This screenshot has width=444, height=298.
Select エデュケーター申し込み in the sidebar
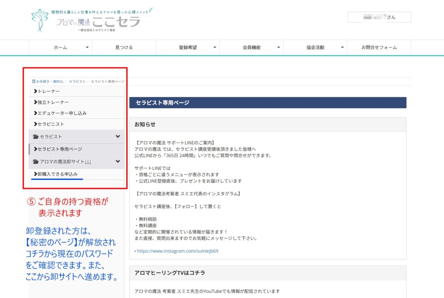[62, 113]
